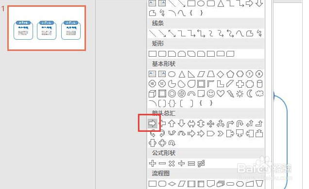Image resolution: width=309 pixels, height=189 pixels.
Task: Select the Division sign equation shape
Action: [x=181, y=163]
